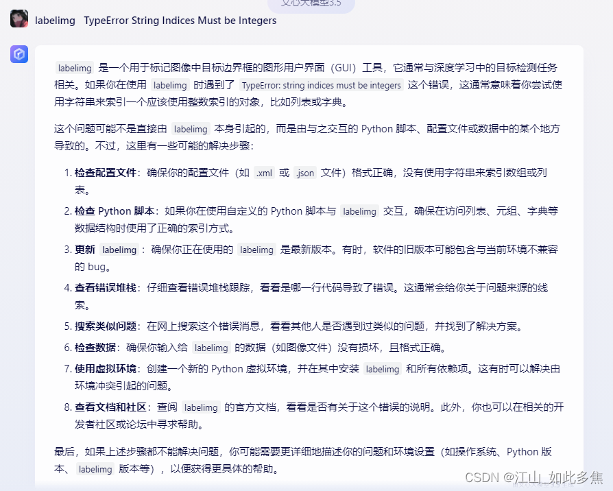Select the user question 'labelimg TypeError String Indices Must be Integers'
The height and width of the screenshot is (491, 613).
pos(156,21)
